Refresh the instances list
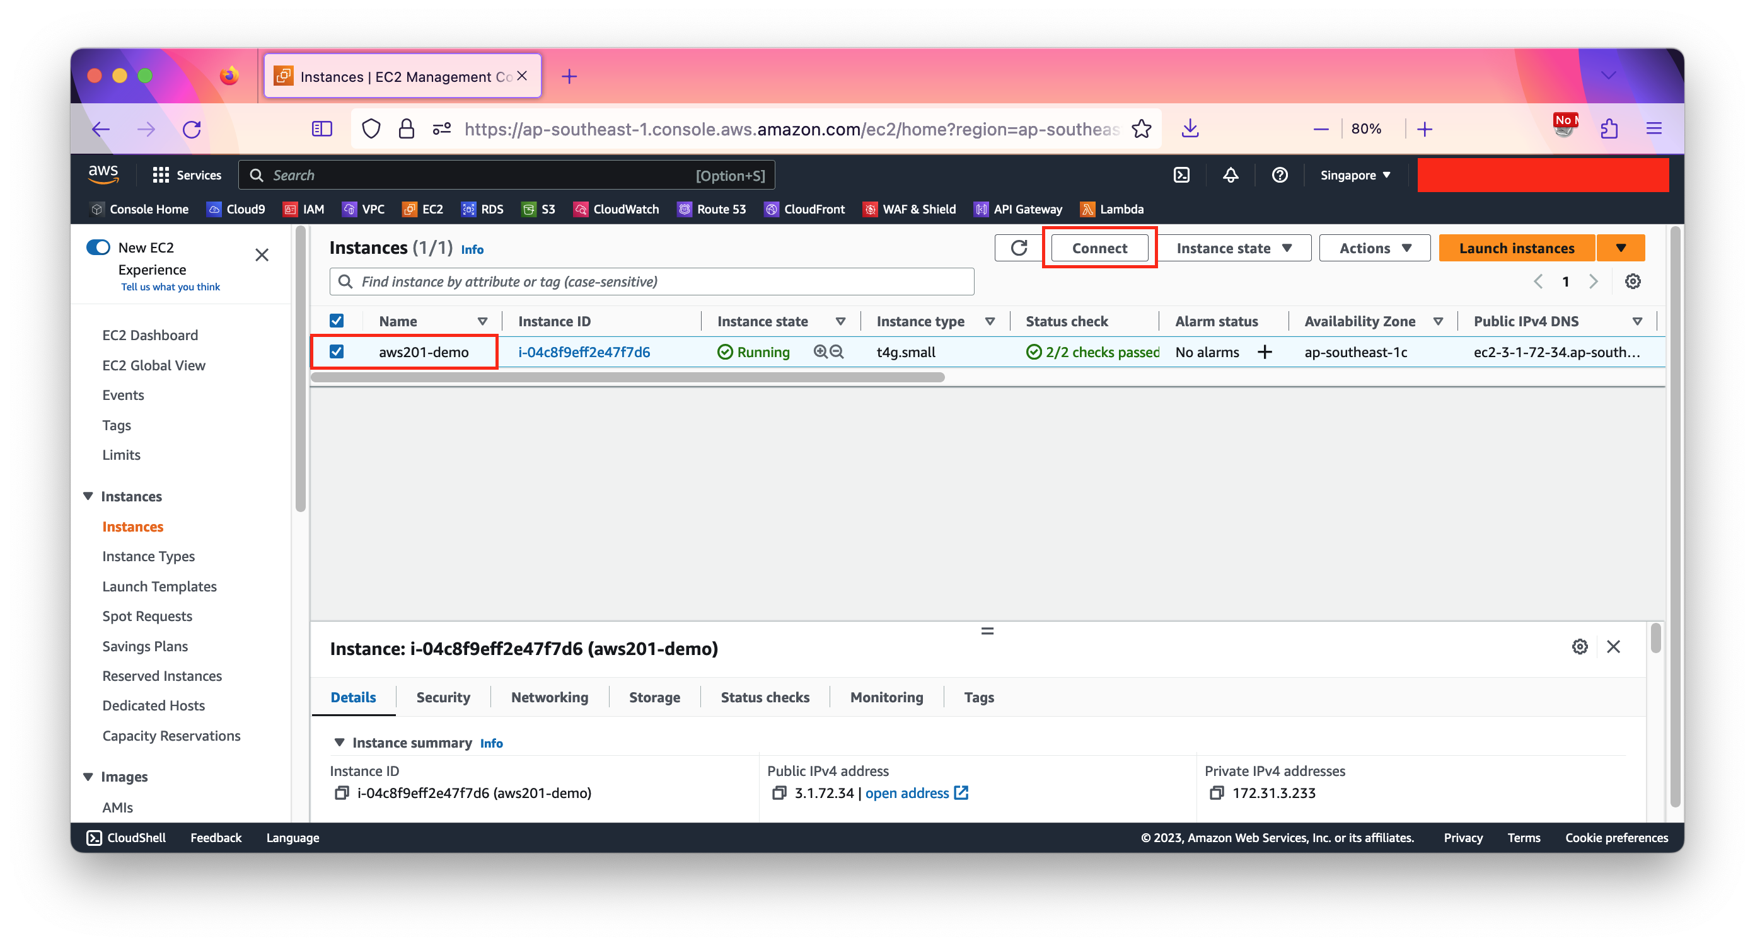 [x=1019, y=248]
